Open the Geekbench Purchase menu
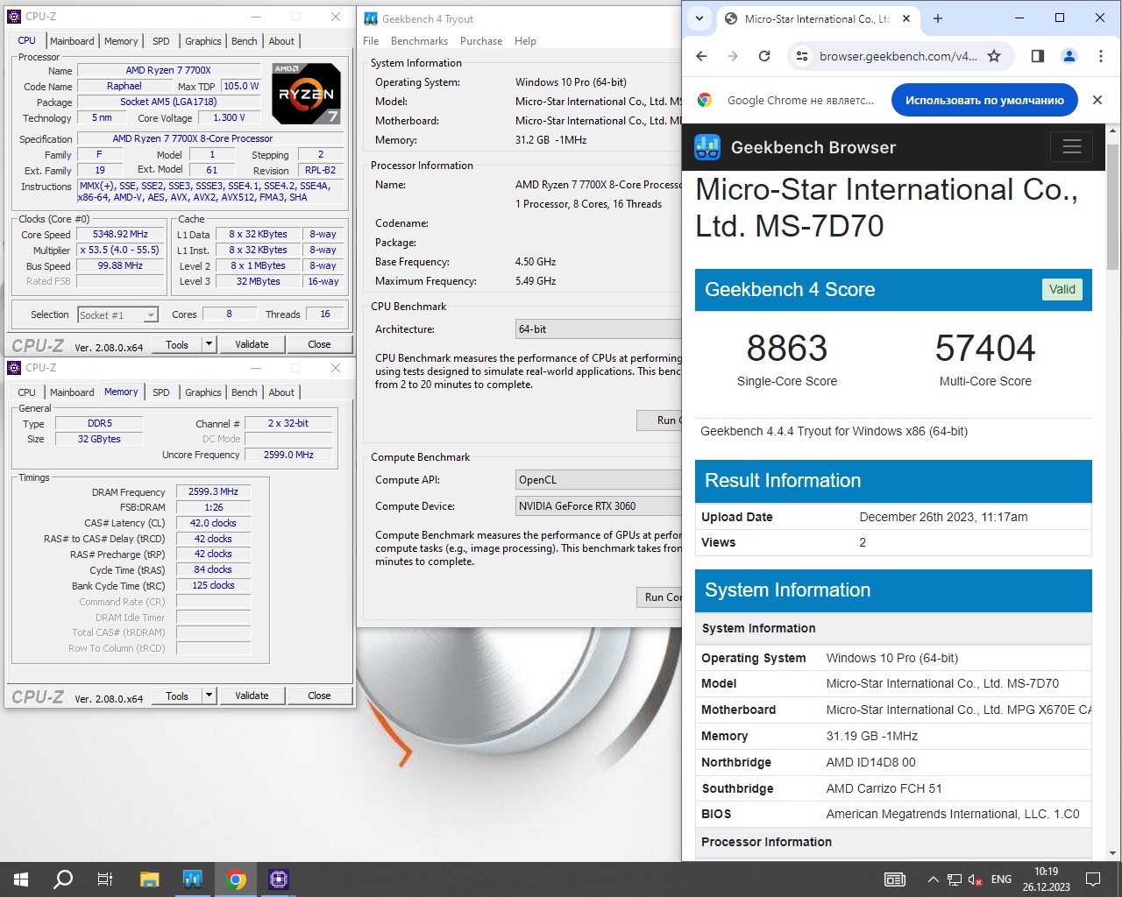The width and height of the screenshot is (1122, 897). pyautogui.click(x=481, y=41)
